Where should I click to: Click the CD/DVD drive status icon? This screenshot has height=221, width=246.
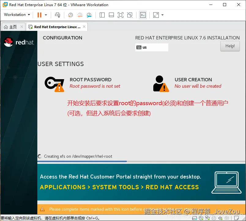point(201,218)
